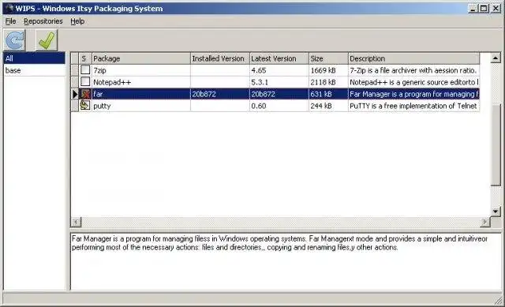
Task: Sort by the S status column header
Action: pyautogui.click(x=85, y=58)
